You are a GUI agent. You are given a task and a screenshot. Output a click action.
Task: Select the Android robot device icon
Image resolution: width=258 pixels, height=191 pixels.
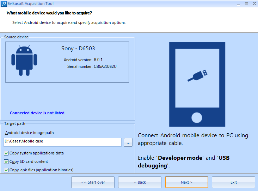tap(24, 60)
